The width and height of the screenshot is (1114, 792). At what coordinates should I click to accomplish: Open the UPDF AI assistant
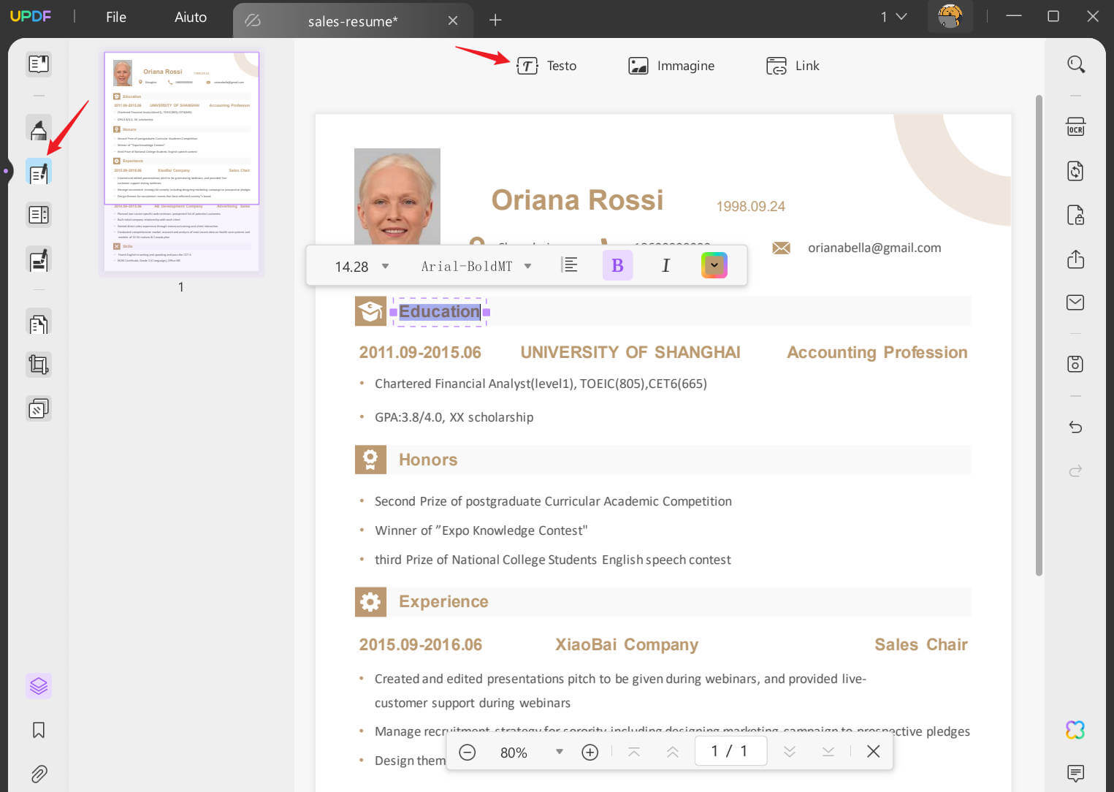click(1075, 730)
